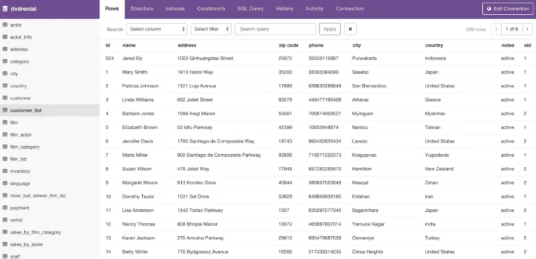Open the Constraints tab
536x259 pixels.
[x=211, y=9]
